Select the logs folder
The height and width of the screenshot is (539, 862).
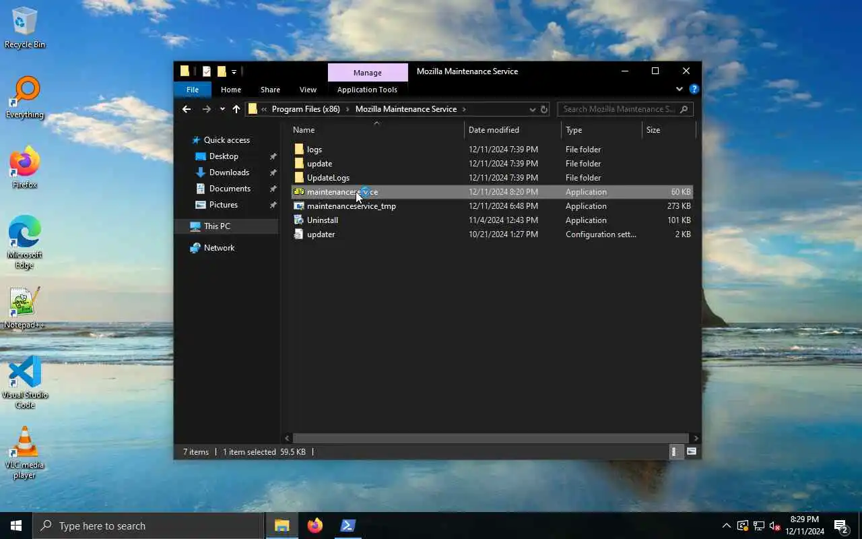coord(314,150)
